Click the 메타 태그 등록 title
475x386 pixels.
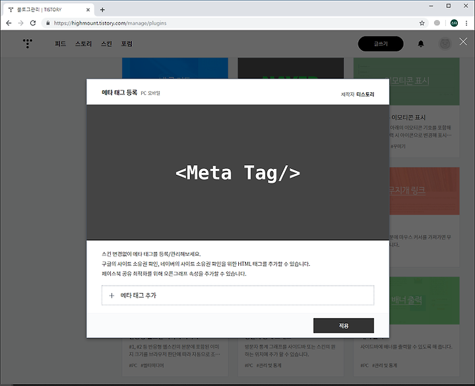(119, 93)
